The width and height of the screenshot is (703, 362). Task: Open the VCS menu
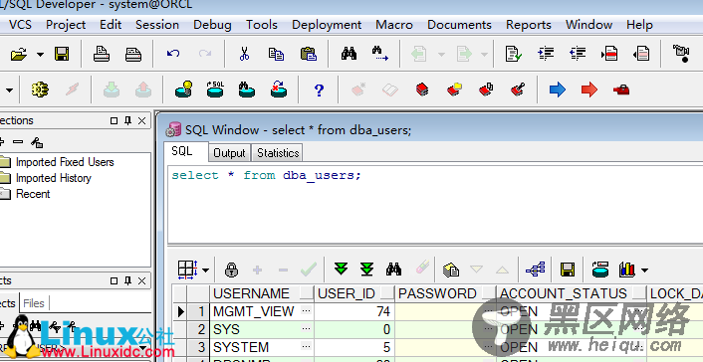[20, 25]
